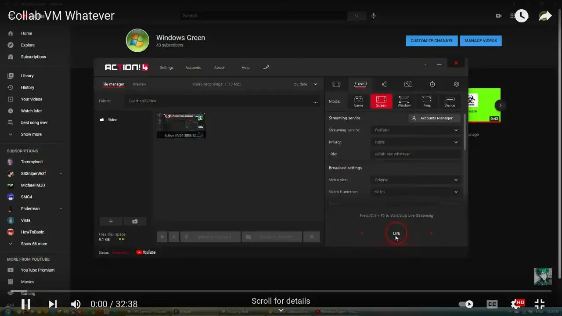The width and height of the screenshot is (562, 316).
Task: Click the video progress bar
Action: (x=281, y=291)
